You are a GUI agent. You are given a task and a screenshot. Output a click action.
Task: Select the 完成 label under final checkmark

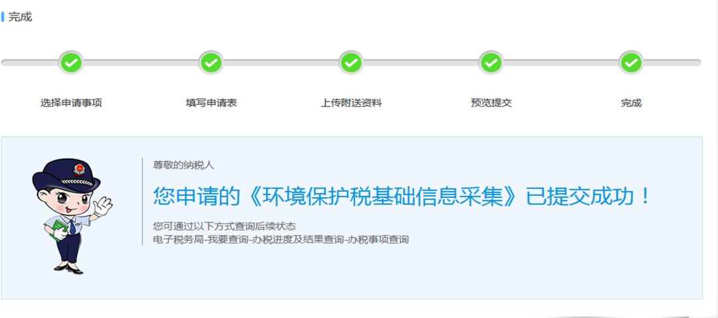(x=632, y=103)
